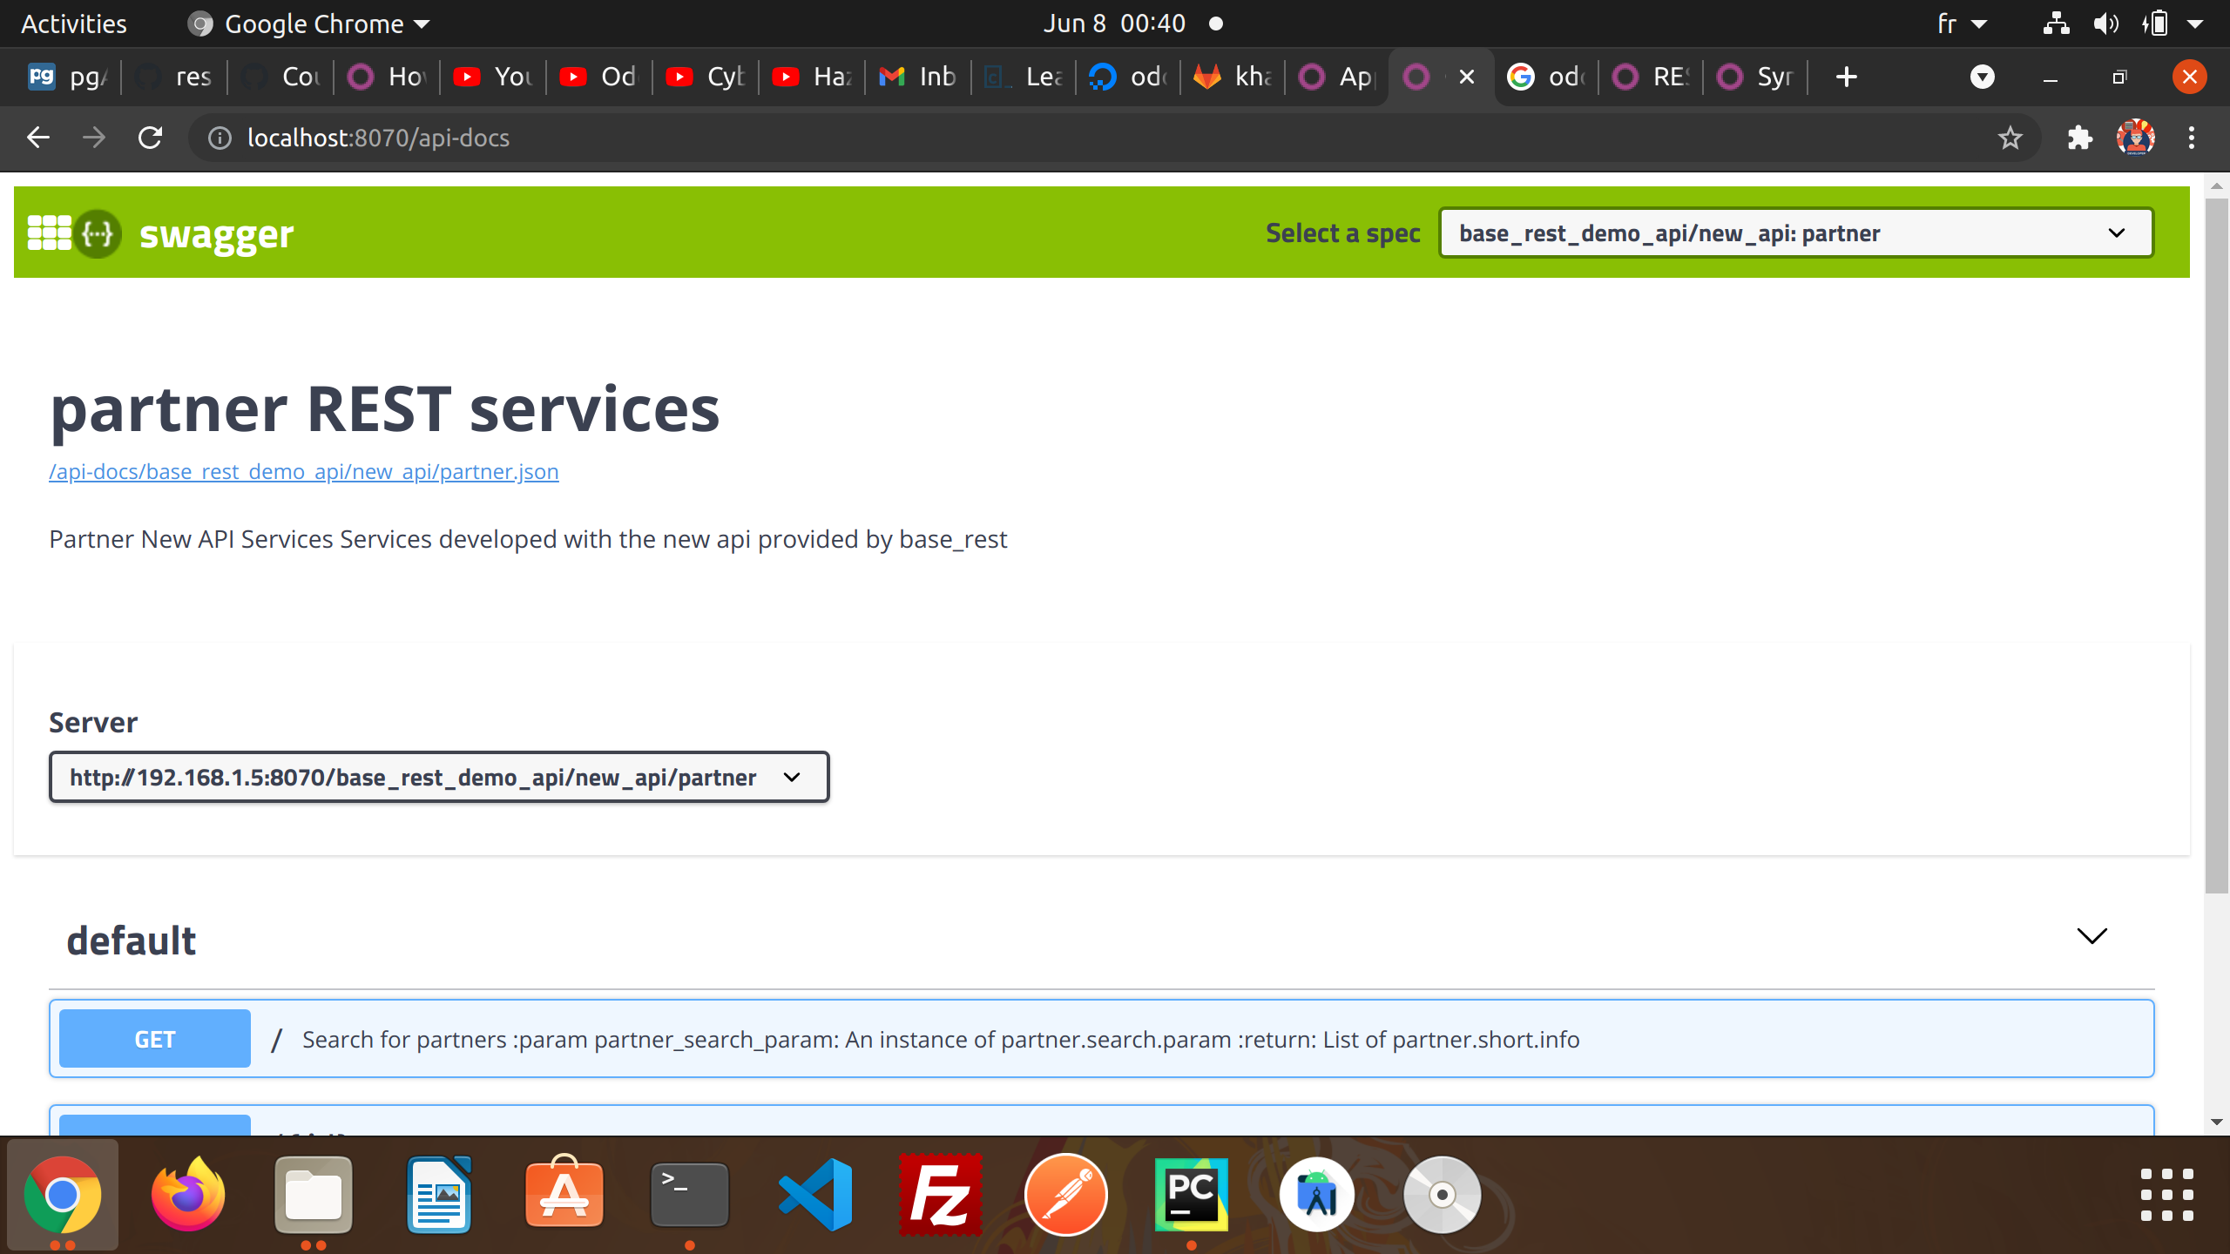This screenshot has width=2230, height=1254.
Task: Open the terminal from the dock
Action: coord(688,1195)
